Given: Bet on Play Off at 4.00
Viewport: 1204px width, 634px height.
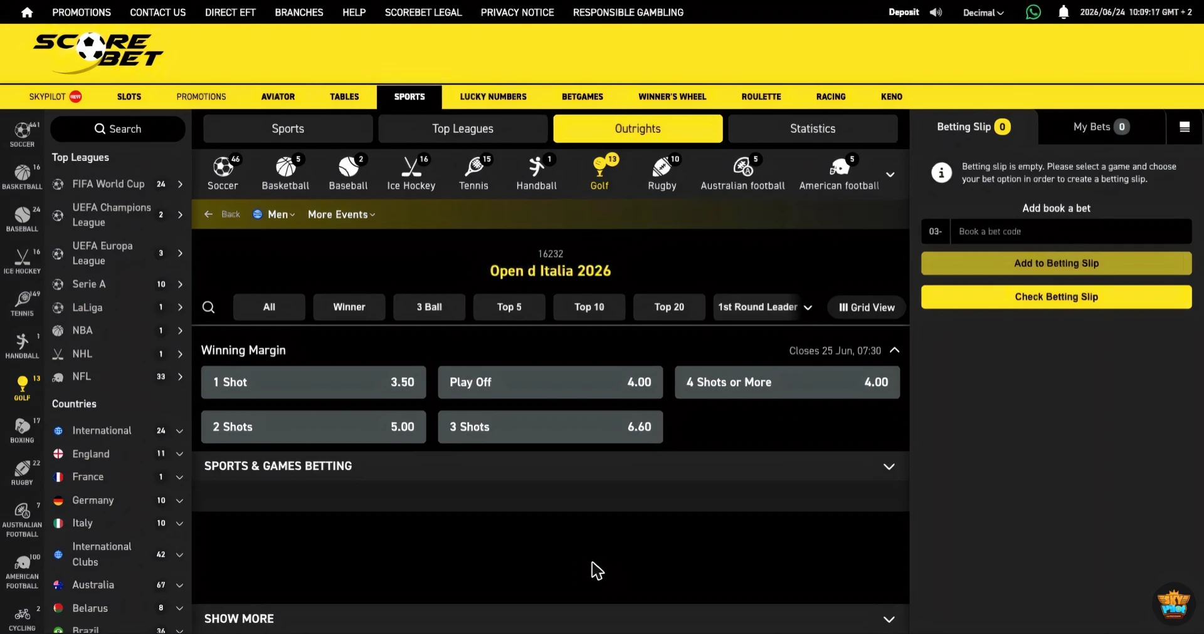Looking at the screenshot, I should point(550,382).
